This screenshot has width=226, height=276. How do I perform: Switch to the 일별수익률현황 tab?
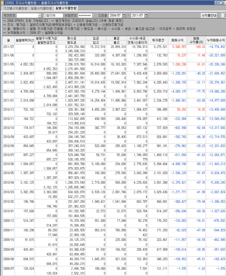[x=41, y=8]
